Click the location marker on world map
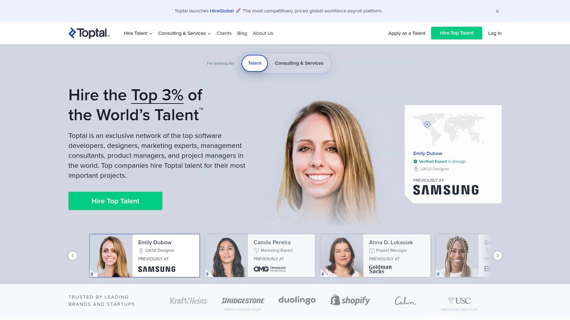570x320 pixels. pos(427,124)
